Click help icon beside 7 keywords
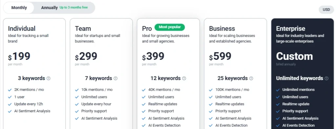 tap(115, 78)
